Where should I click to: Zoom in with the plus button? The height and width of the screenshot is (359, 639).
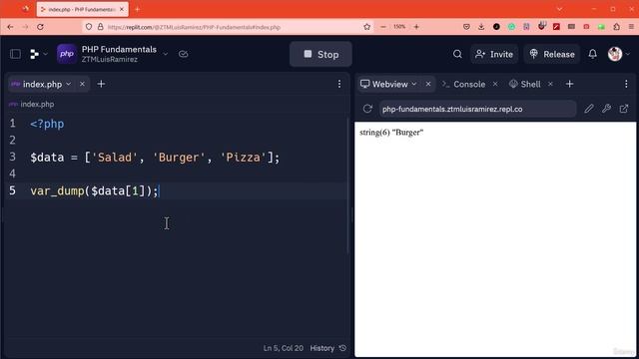(x=416, y=27)
